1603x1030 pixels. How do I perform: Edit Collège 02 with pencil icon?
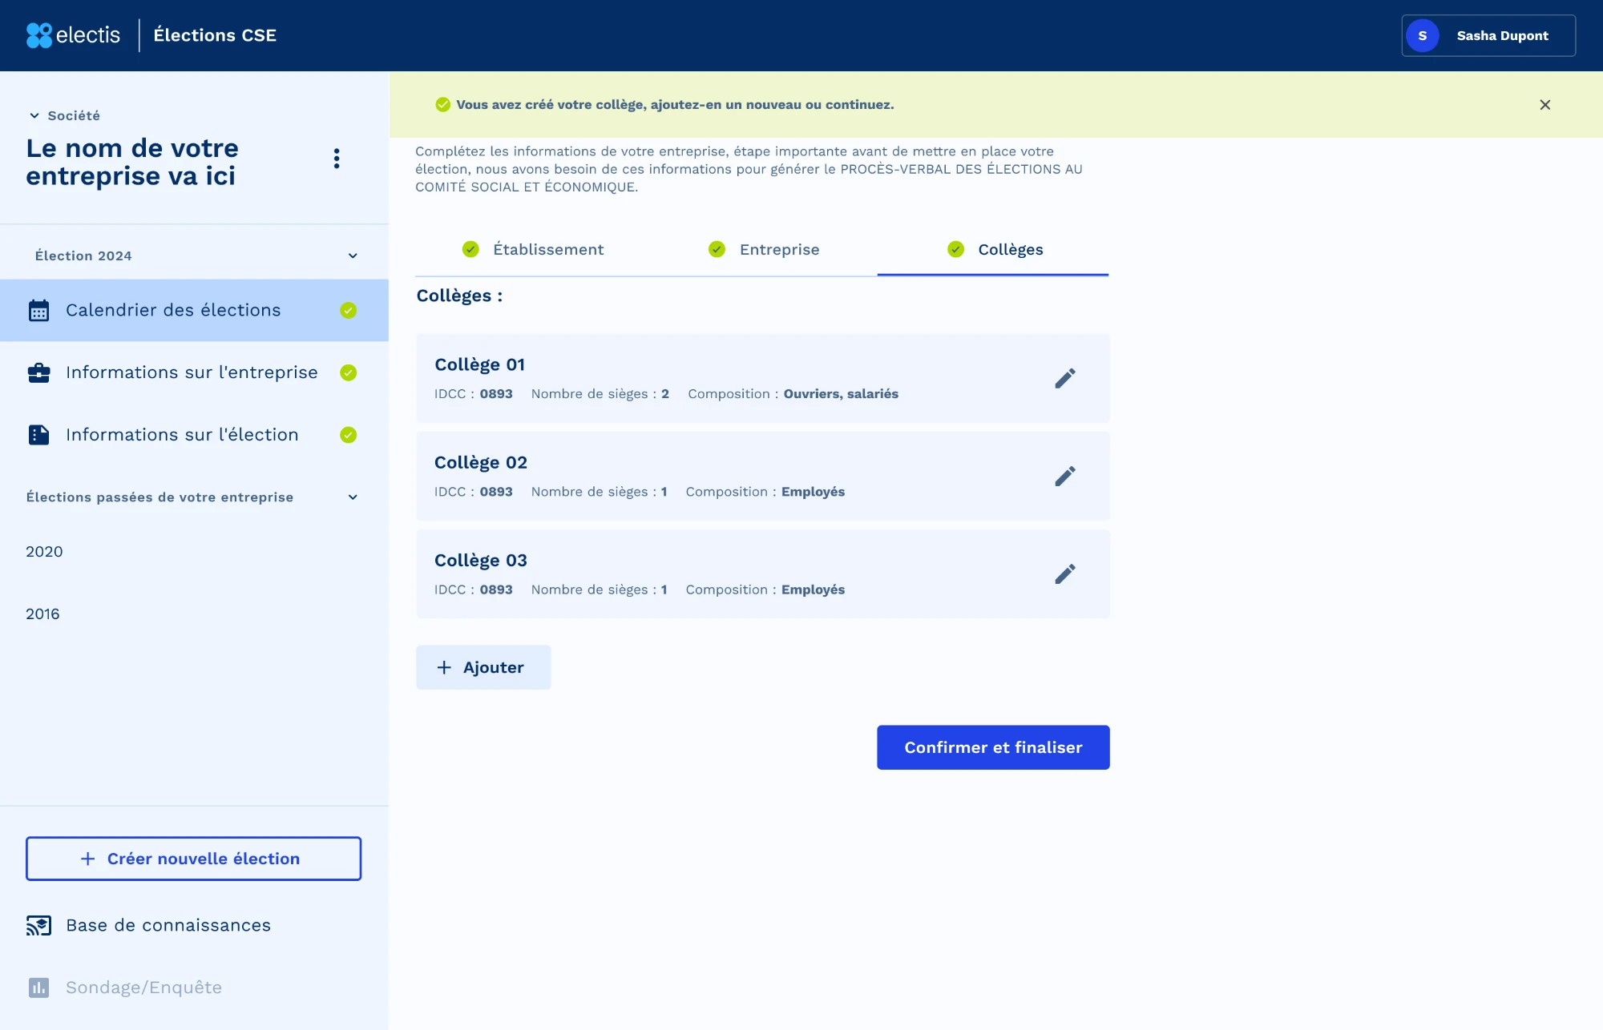point(1064,476)
